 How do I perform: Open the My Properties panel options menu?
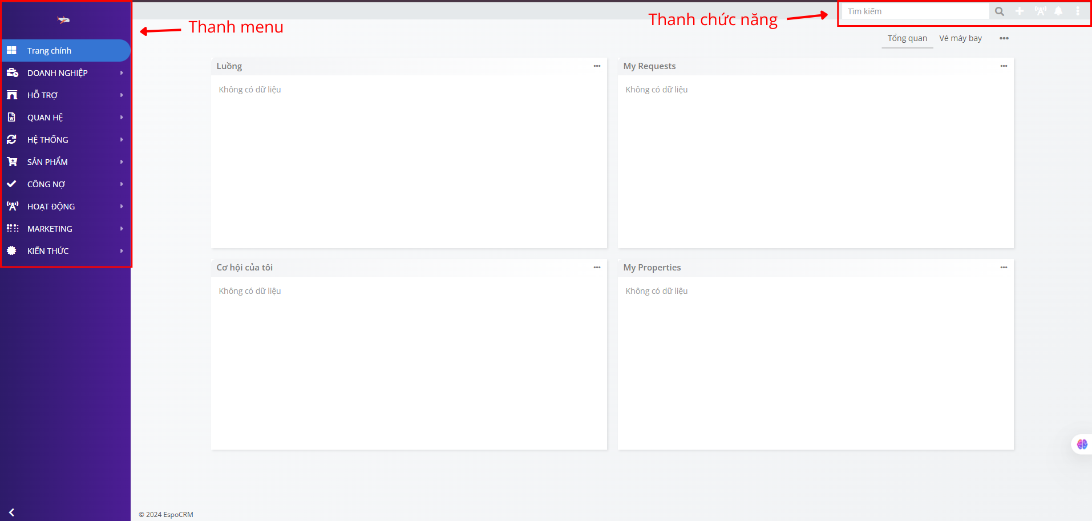[1004, 268]
